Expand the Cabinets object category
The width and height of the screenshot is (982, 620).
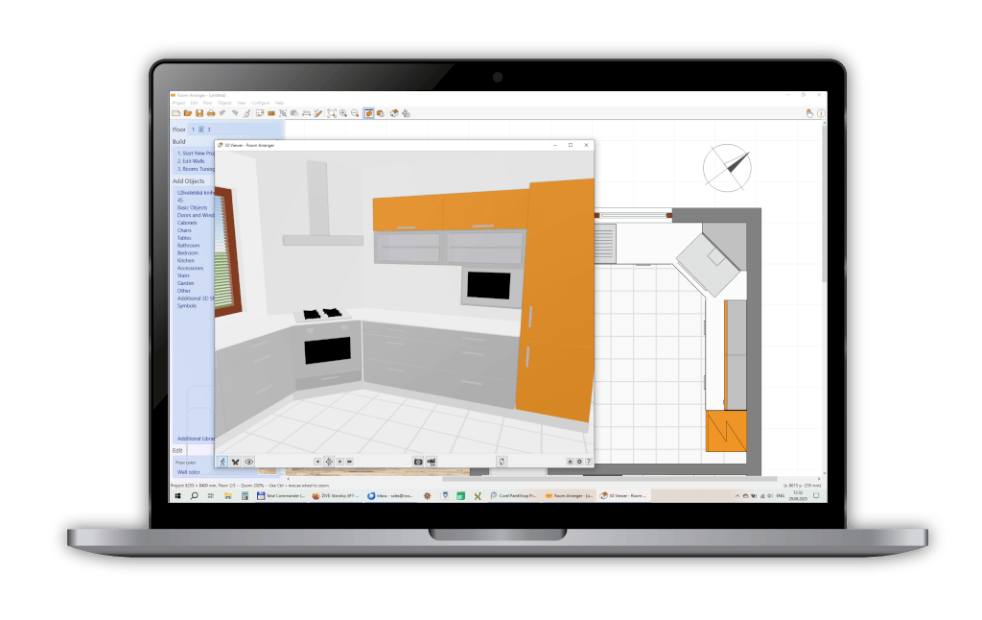(x=187, y=223)
